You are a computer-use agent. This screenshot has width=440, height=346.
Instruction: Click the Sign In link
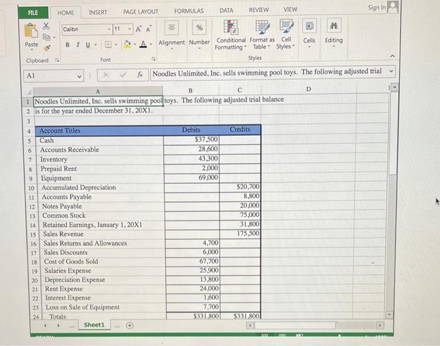(377, 8)
